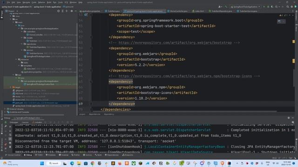
Task: Select HELP.md in project tree
Action: [x=19, y=94]
